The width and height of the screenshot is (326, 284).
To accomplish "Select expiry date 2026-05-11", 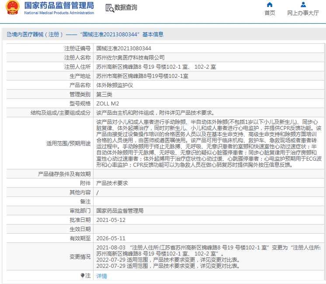I will [x=111, y=238].
